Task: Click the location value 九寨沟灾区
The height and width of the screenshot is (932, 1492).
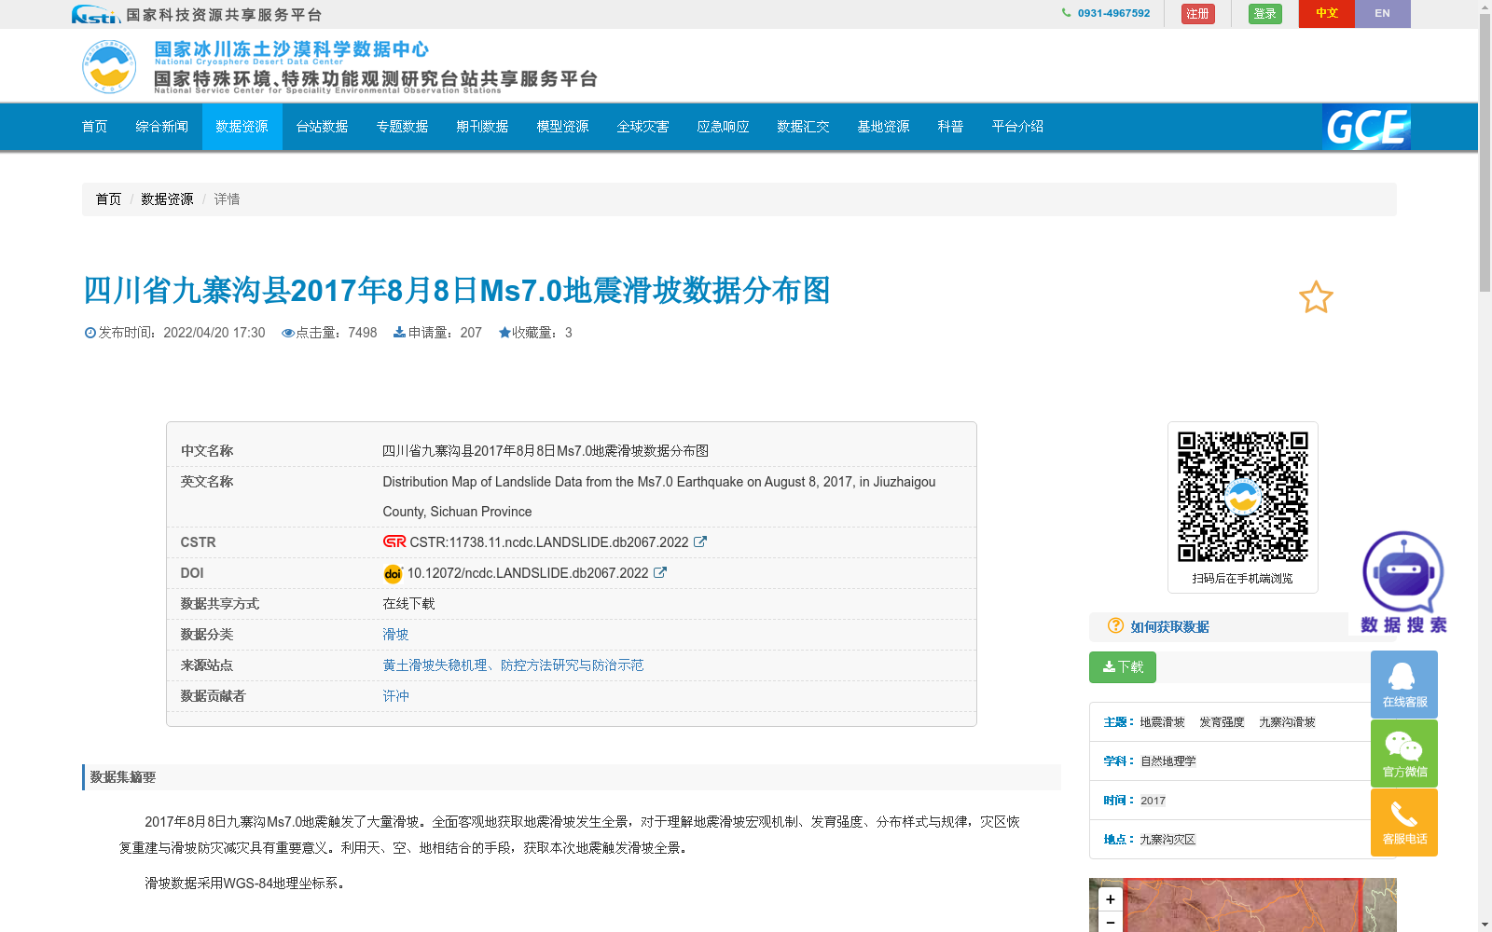Action: point(1167,840)
